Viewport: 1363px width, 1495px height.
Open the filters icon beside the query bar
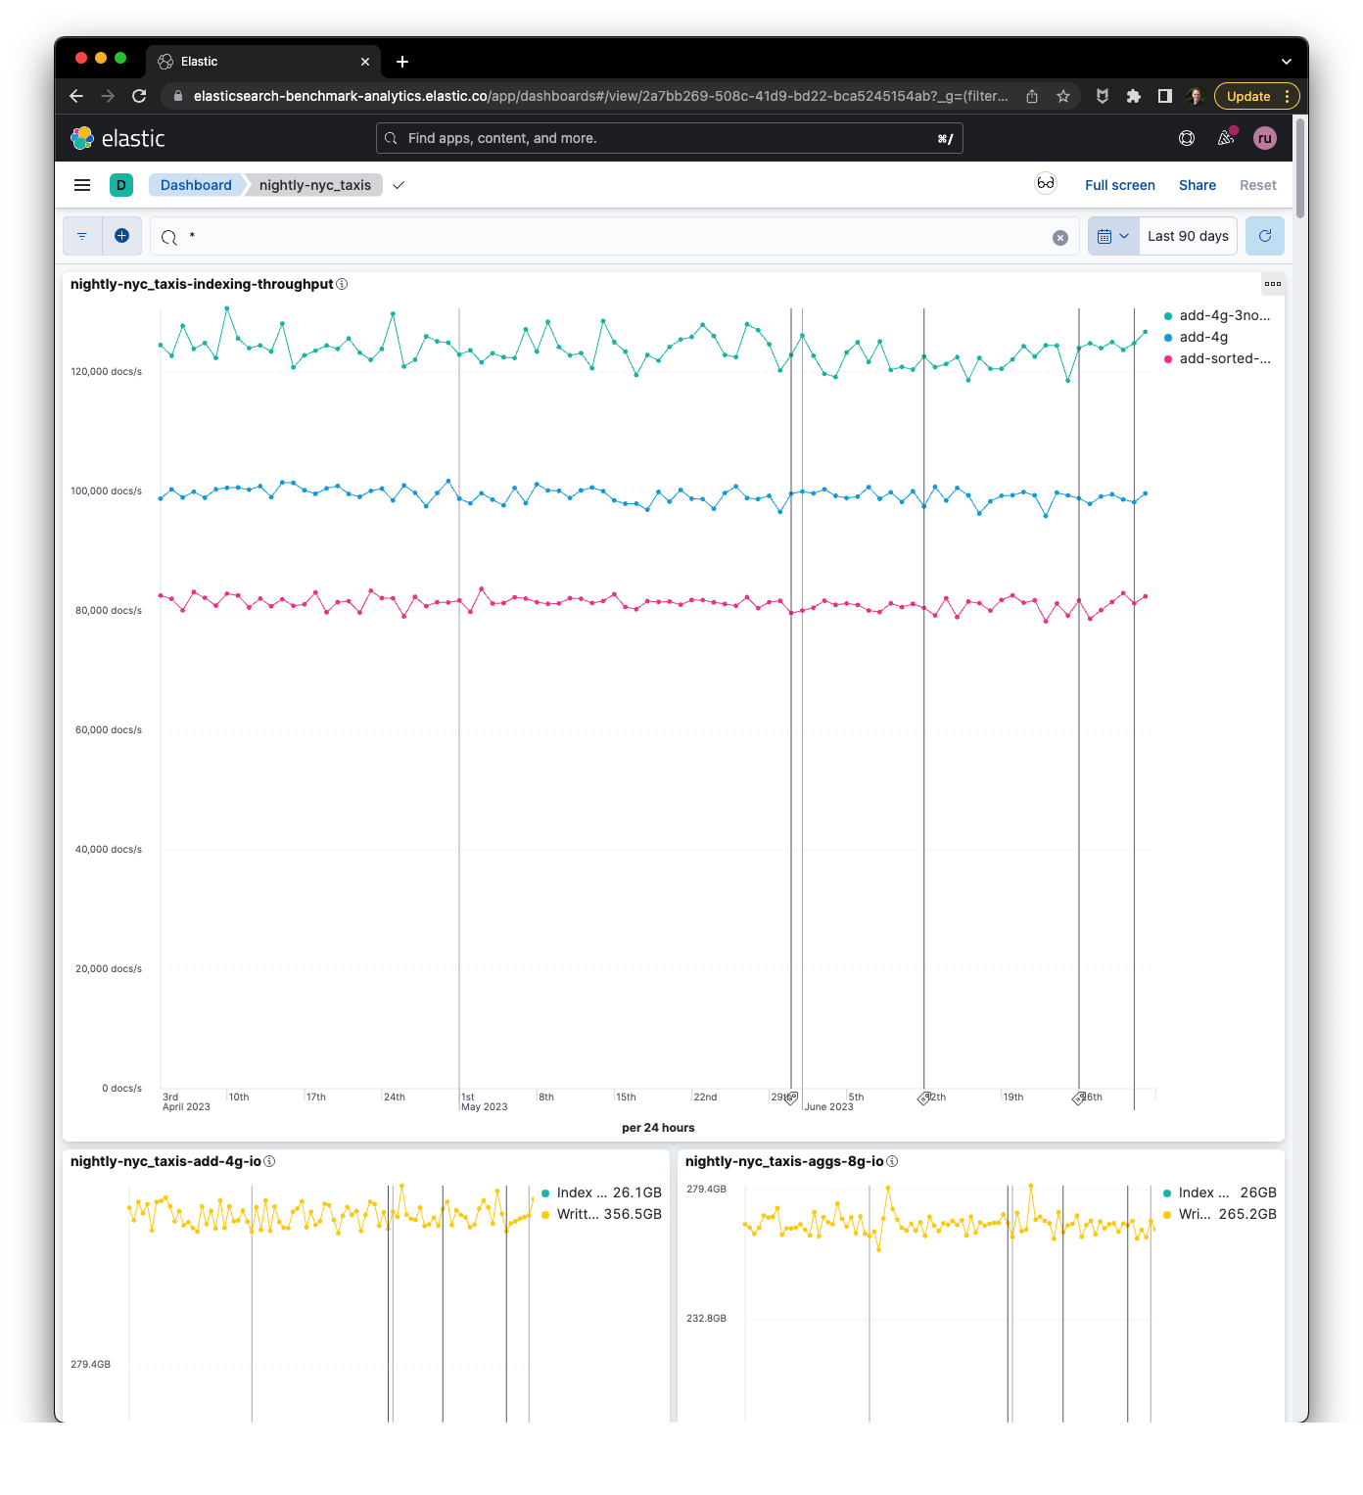click(x=81, y=236)
